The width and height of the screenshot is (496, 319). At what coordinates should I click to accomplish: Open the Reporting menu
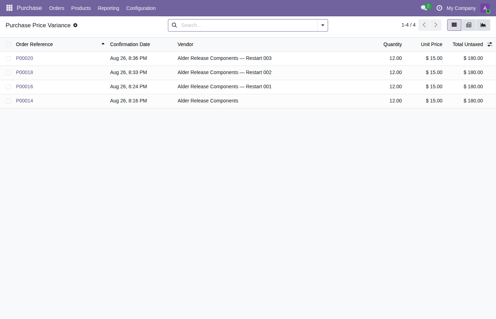(x=108, y=8)
